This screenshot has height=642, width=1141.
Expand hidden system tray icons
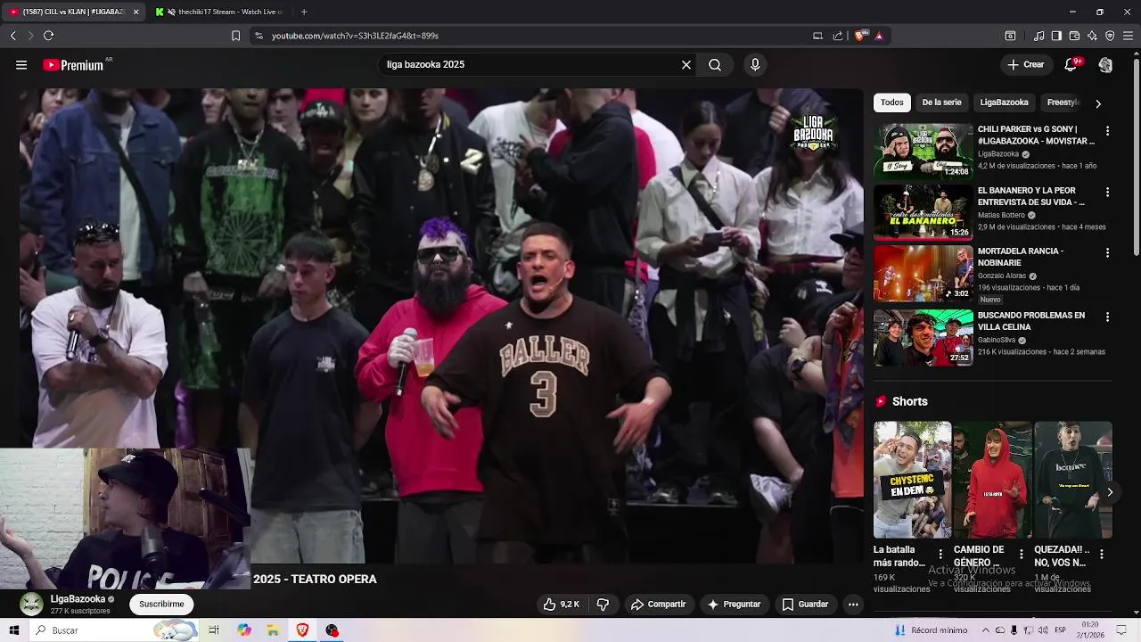tap(984, 630)
